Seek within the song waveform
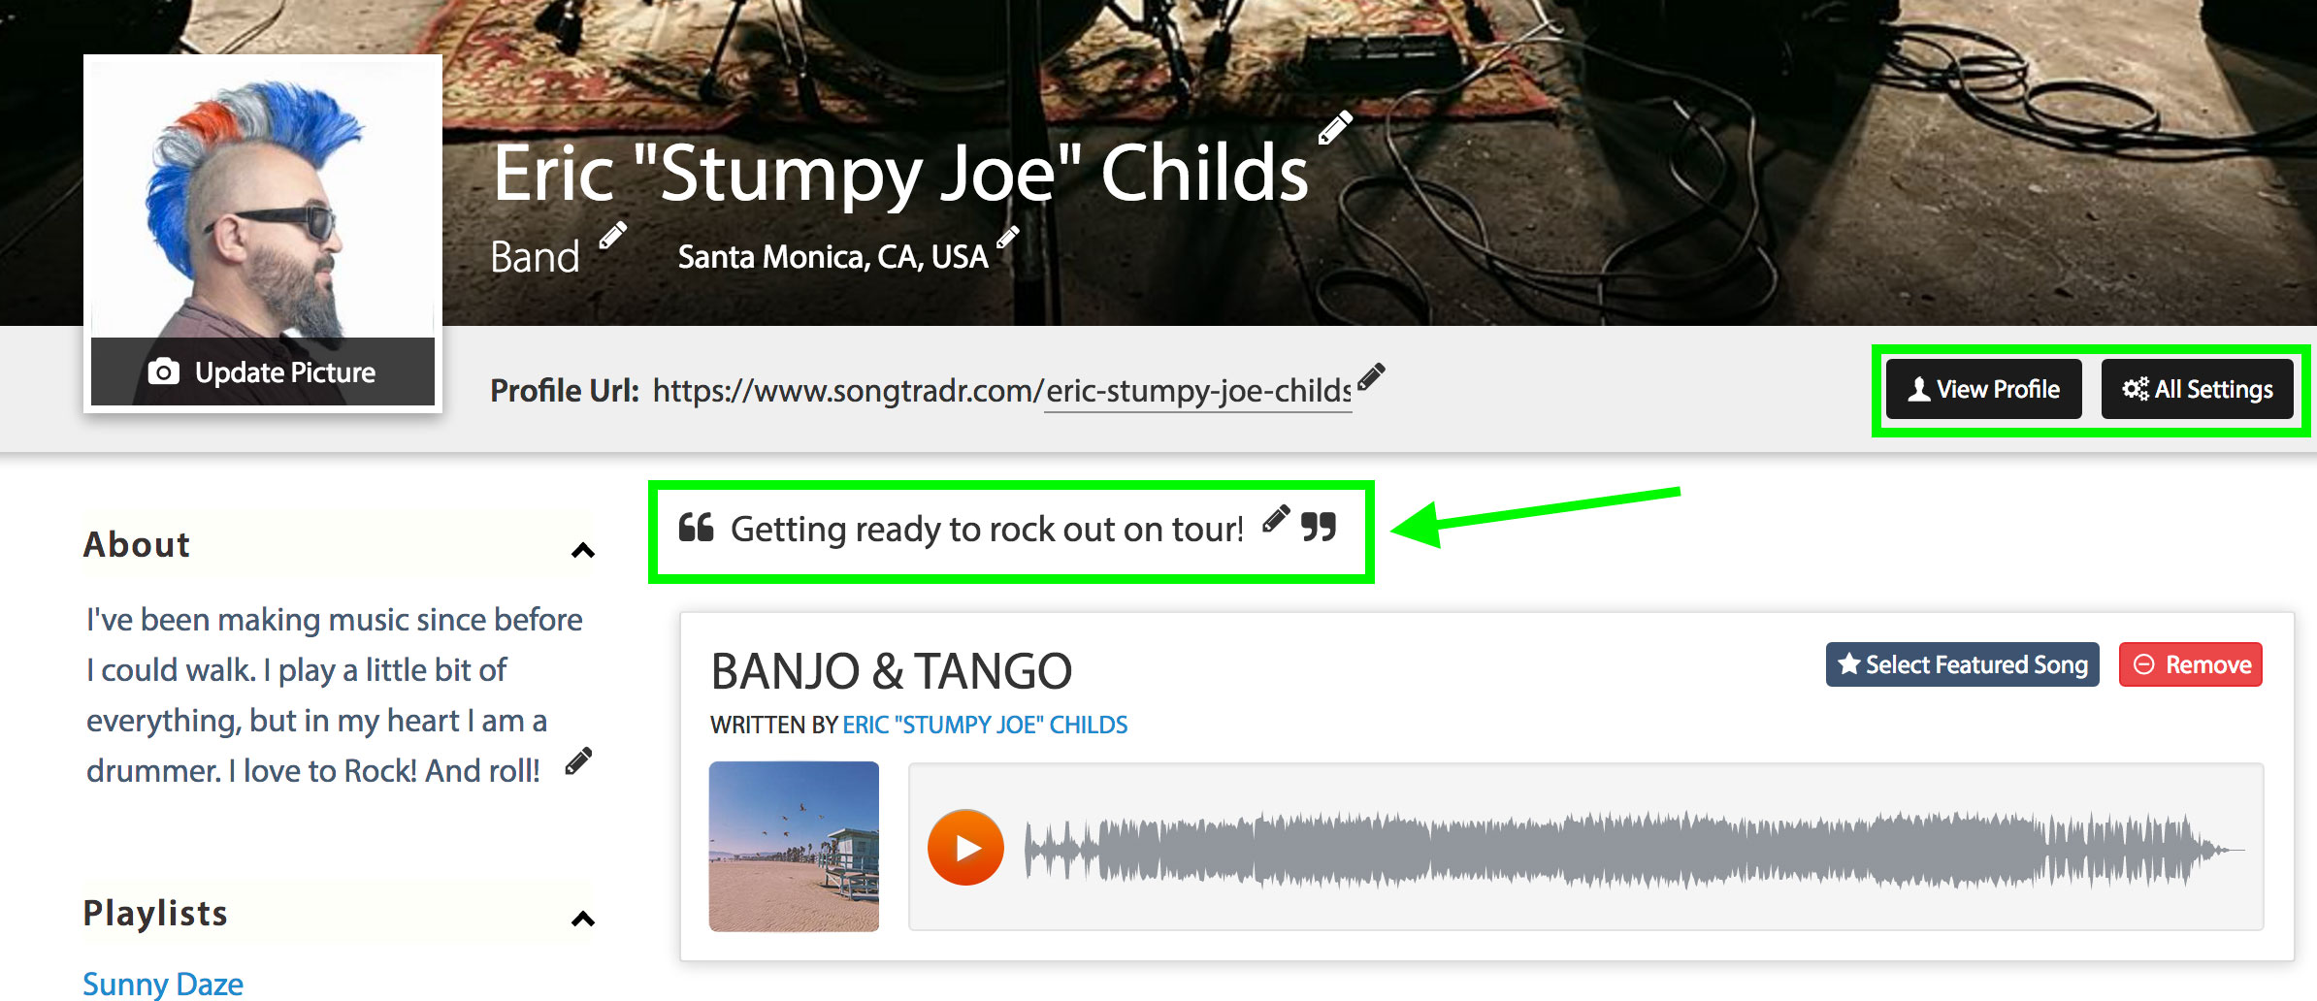The width and height of the screenshot is (2317, 1001). 1635,850
